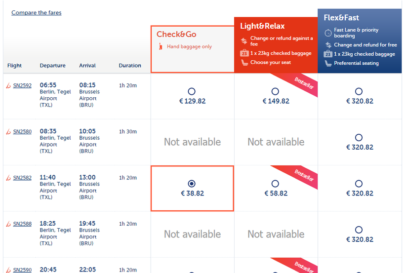Select the € 320.82 Flex&Fast fare for SN2580
The image size is (405, 273).
point(359,138)
